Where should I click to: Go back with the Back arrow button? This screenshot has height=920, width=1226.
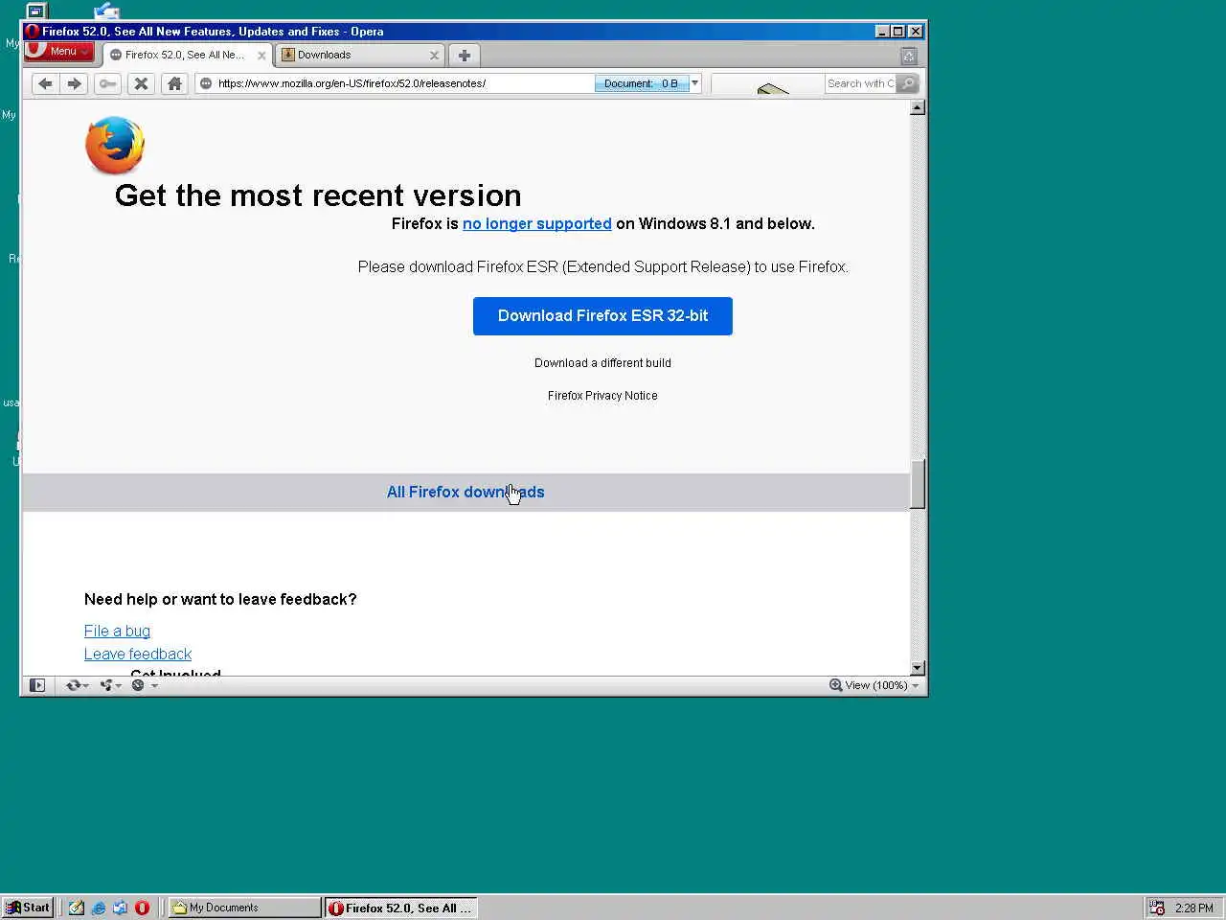(45, 83)
